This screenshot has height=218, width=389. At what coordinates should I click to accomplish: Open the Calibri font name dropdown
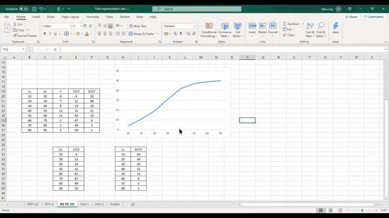tap(71, 26)
